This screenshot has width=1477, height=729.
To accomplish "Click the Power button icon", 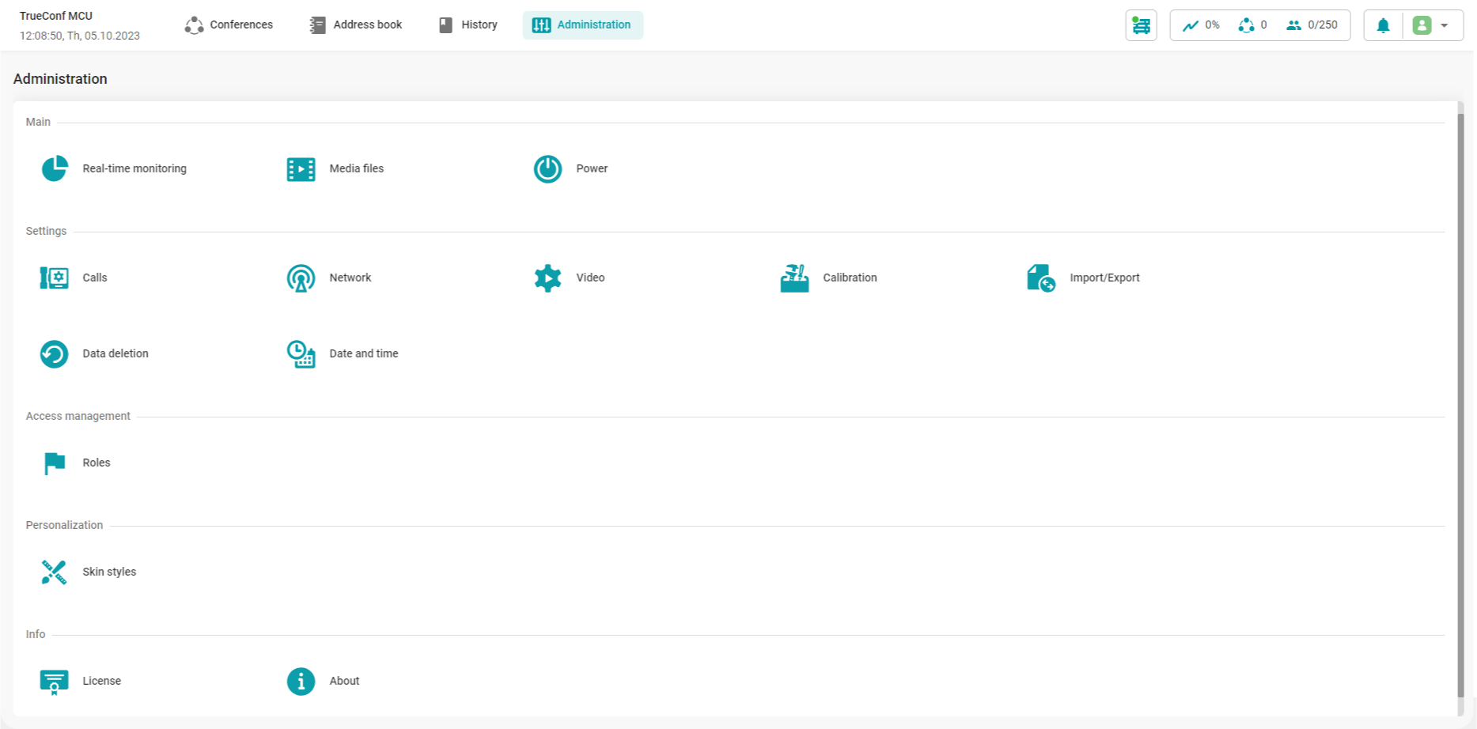I will tap(547, 169).
